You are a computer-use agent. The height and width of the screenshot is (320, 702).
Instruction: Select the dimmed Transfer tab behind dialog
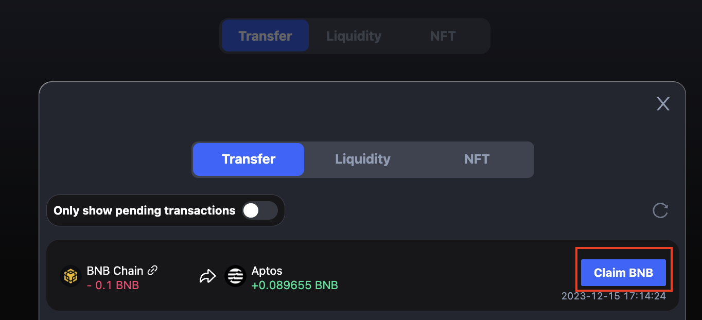265,36
